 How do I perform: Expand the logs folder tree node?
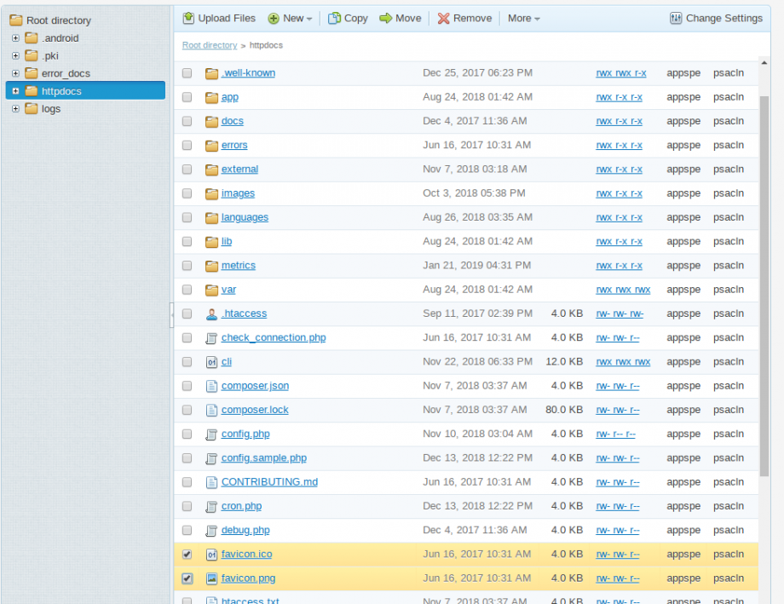[15, 109]
